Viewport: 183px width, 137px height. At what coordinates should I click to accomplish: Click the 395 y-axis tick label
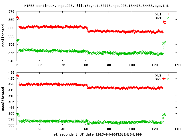[x=11, y=114]
